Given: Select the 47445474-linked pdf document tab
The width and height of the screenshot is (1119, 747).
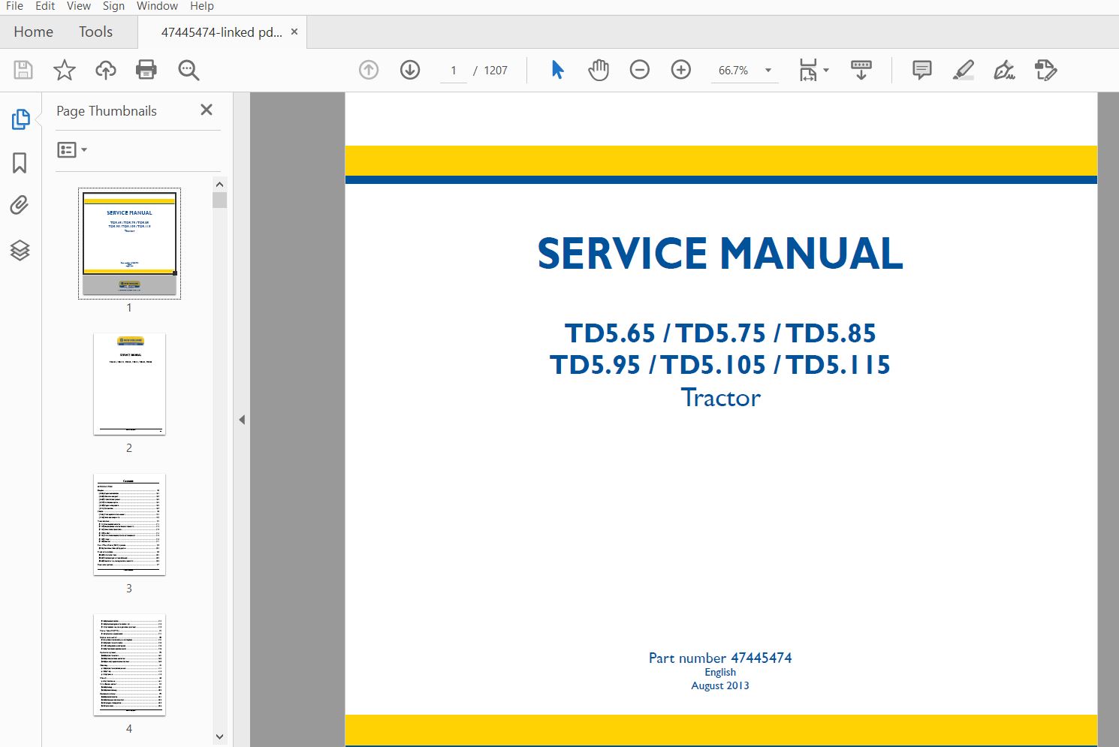Looking at the screenshot, I should click(222, 32).
